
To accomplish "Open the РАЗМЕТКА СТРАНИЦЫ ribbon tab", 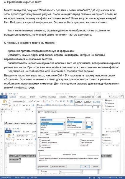I will (x=48, y=97).
